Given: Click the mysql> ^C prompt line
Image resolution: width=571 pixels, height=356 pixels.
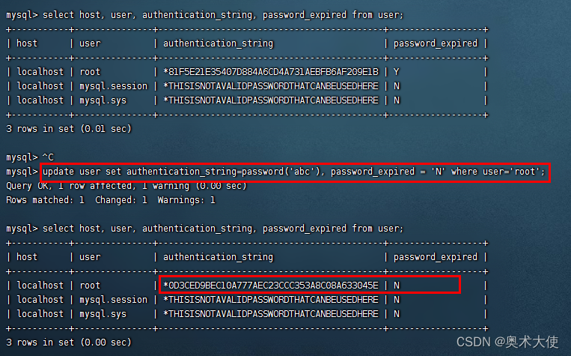Looking at the screenshot, I should tap(30, 157).
